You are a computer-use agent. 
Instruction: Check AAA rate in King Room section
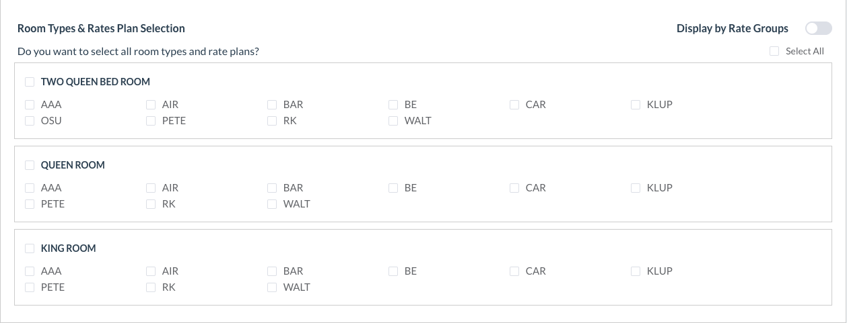pyautogui.click(x=30, y=271)
